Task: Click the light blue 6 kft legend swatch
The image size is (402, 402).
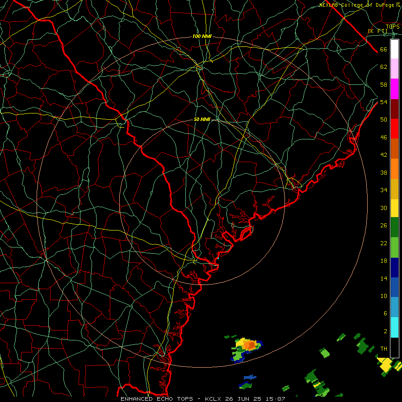Action: [x=394, y=307]
